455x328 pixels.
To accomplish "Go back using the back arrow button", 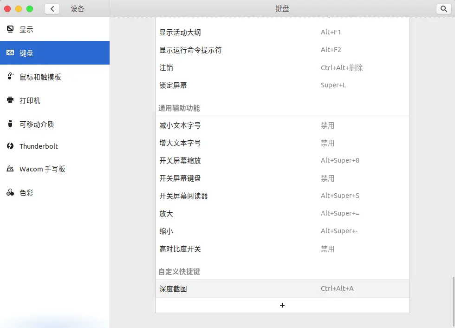I will 52,8.
